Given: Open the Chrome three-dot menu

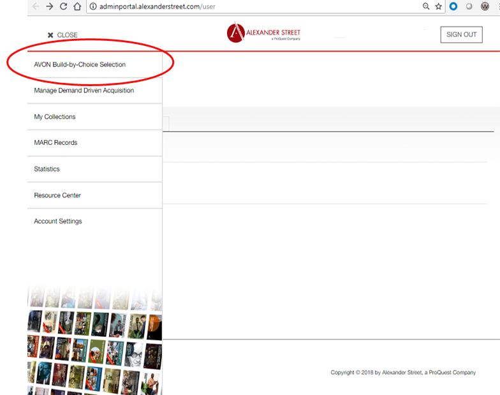Looking at the screenshot, I should pyautogui.click(x=497, y=6).
